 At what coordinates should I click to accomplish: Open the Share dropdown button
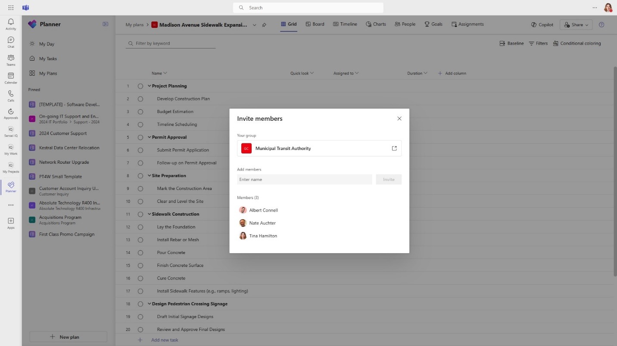(x=576, y=24)
